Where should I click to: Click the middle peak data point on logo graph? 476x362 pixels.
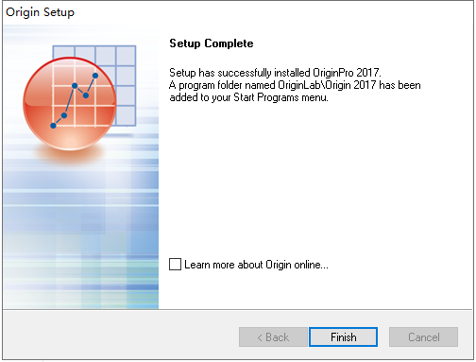pos(75,86)
